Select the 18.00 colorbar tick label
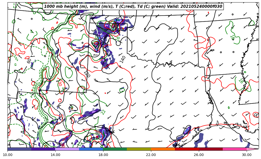 (103, 155)
